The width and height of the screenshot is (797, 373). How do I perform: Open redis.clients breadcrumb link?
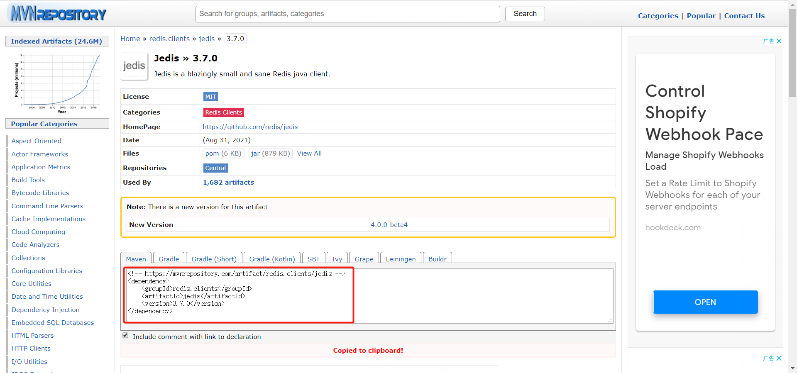[169, 39]
